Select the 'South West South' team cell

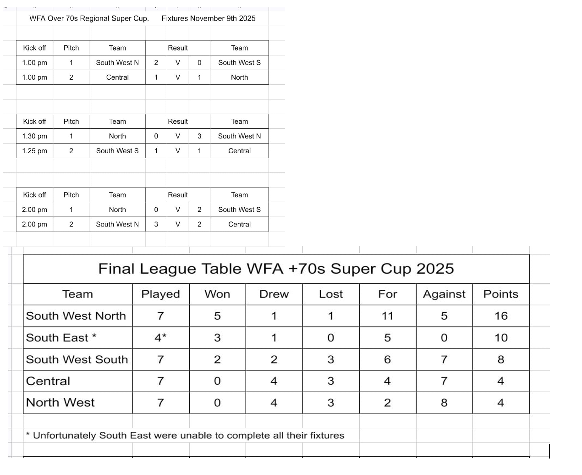point(77,359)
